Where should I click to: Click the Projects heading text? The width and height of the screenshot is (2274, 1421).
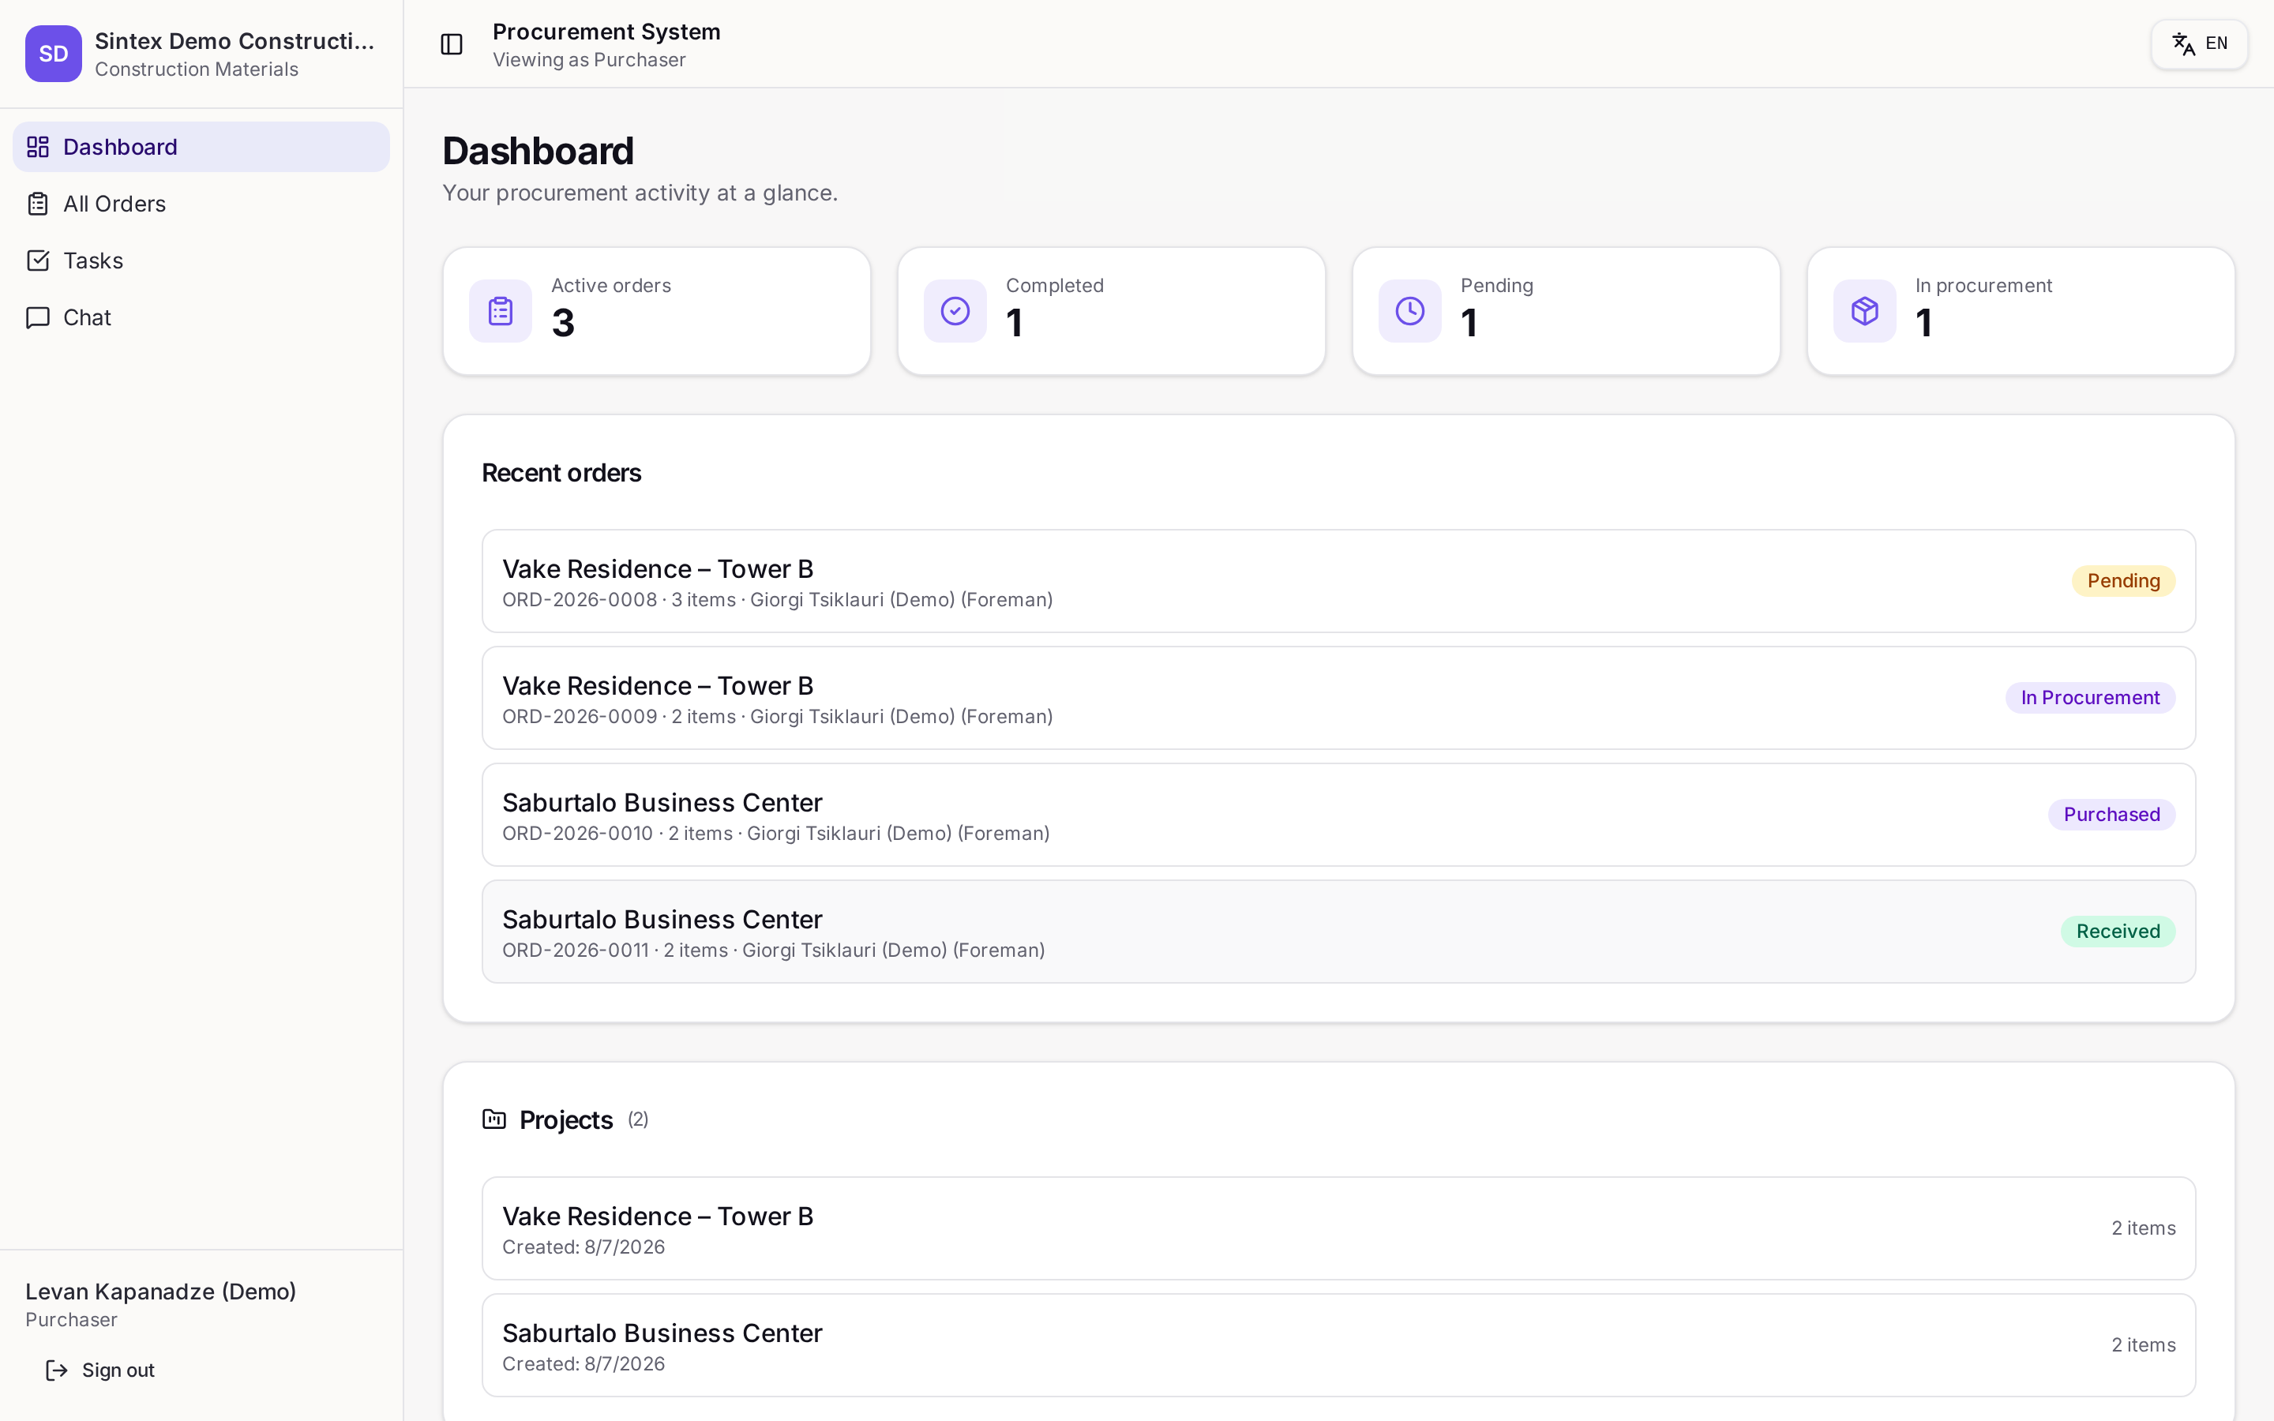click(565, 1120)
